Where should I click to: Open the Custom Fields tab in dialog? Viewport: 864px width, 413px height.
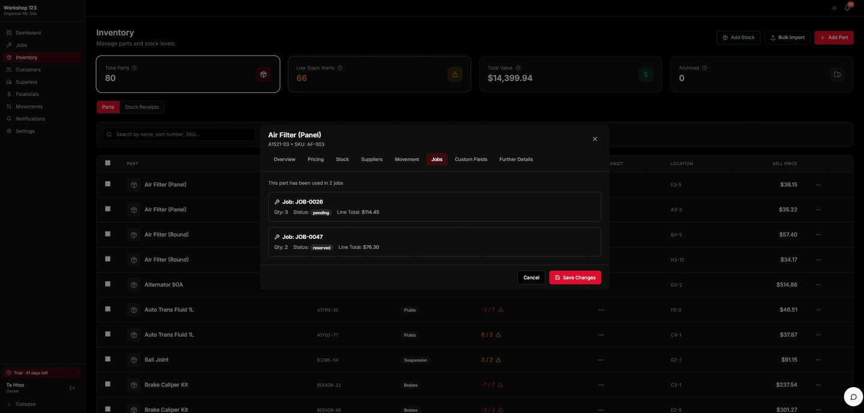(471, 159)
